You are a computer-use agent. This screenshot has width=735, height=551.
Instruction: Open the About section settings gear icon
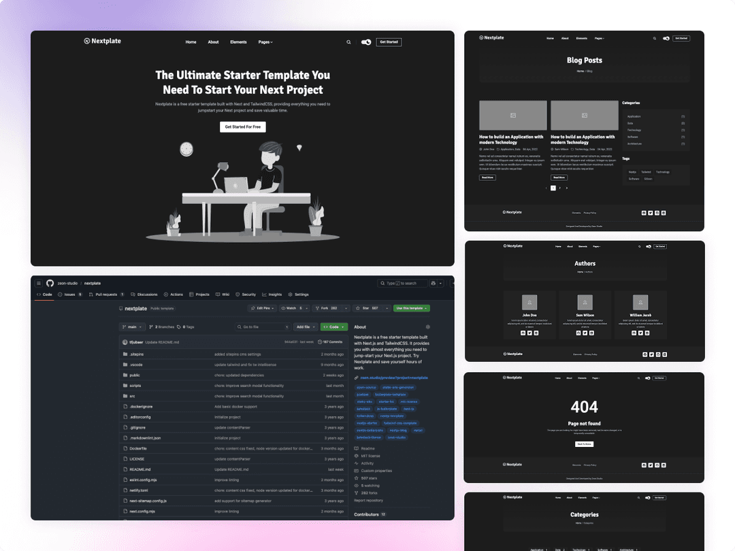pyautogui.click(x=427, y=327)
